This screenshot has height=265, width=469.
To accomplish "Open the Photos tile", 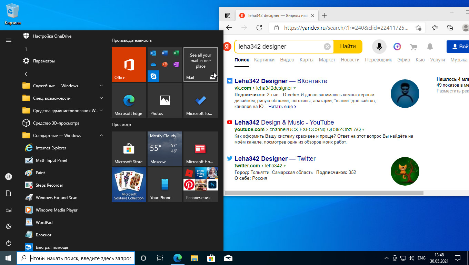I will click(x=165, y=100).
